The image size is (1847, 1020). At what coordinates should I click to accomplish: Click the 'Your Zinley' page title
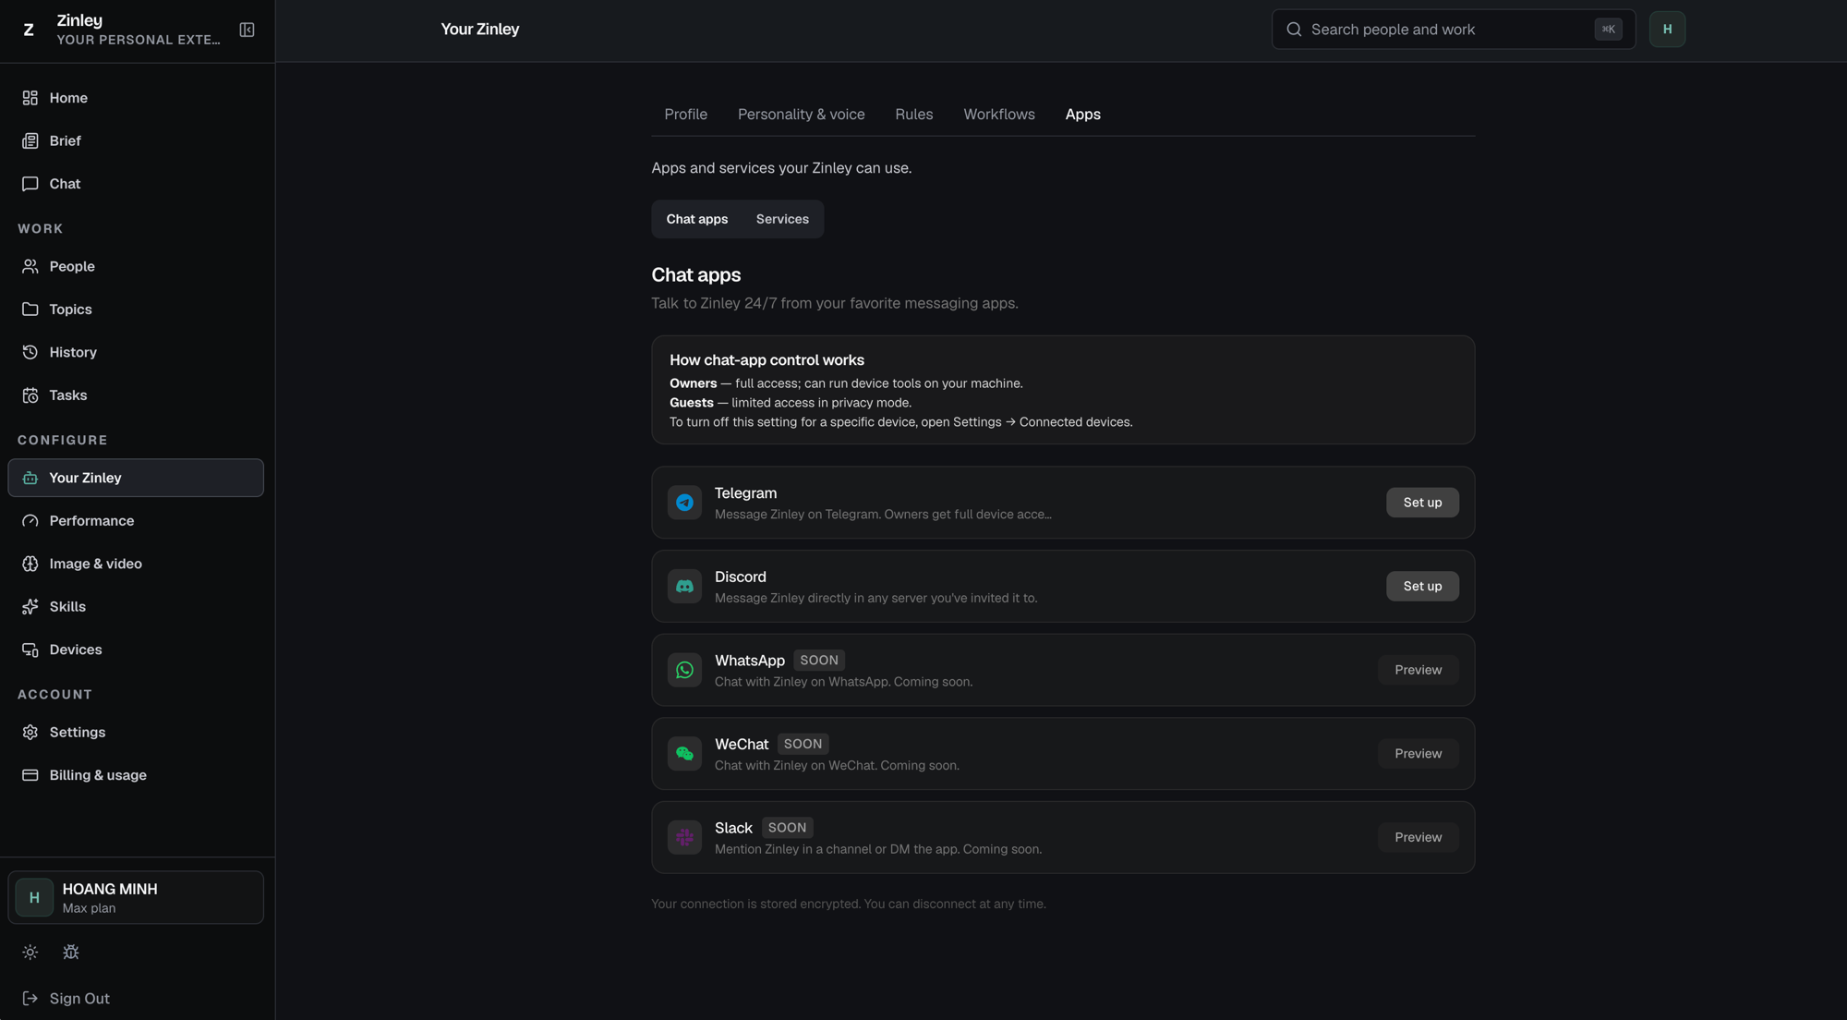[x=480, y=30]
